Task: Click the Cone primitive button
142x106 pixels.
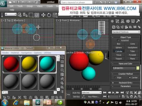Action: (x=133, y=44)
